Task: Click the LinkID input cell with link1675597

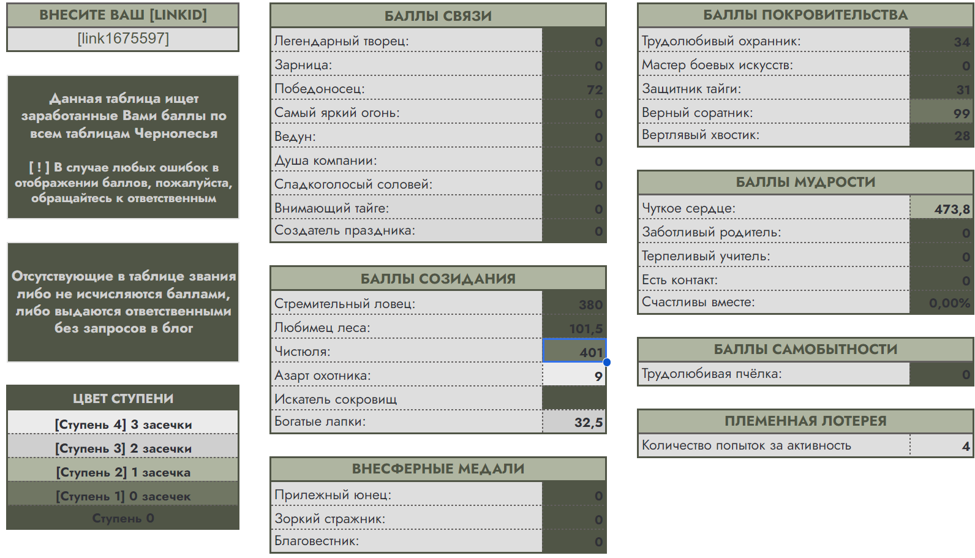Action: point(122,39)
